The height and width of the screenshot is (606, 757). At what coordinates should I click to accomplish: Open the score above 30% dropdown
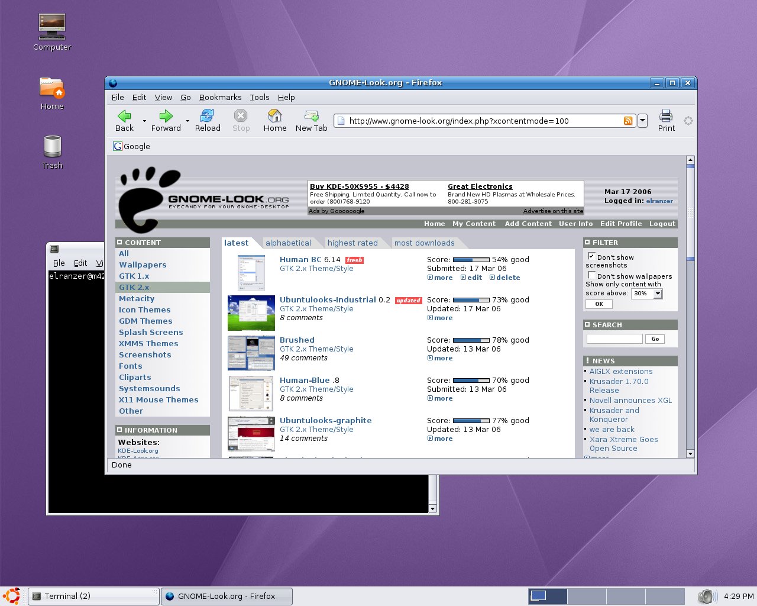658,294
